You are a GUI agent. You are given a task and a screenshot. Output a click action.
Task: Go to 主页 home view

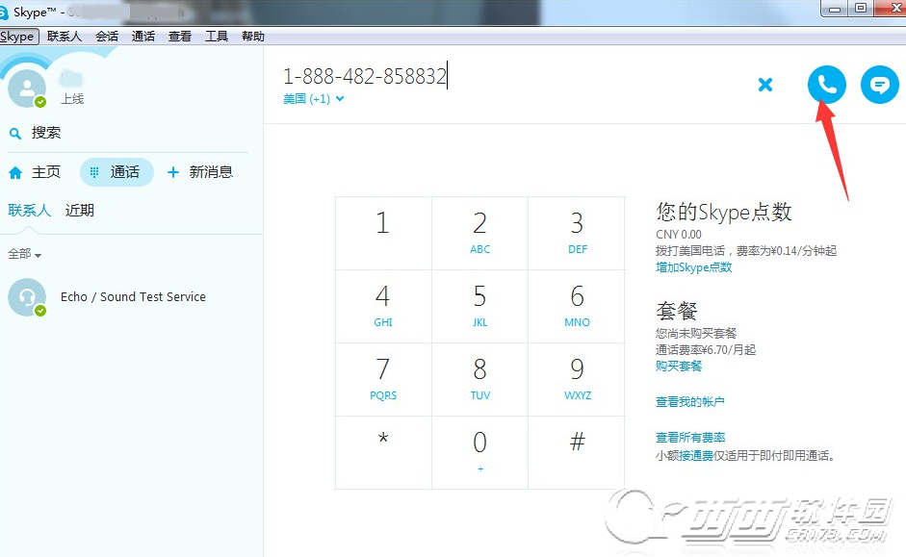36,172
